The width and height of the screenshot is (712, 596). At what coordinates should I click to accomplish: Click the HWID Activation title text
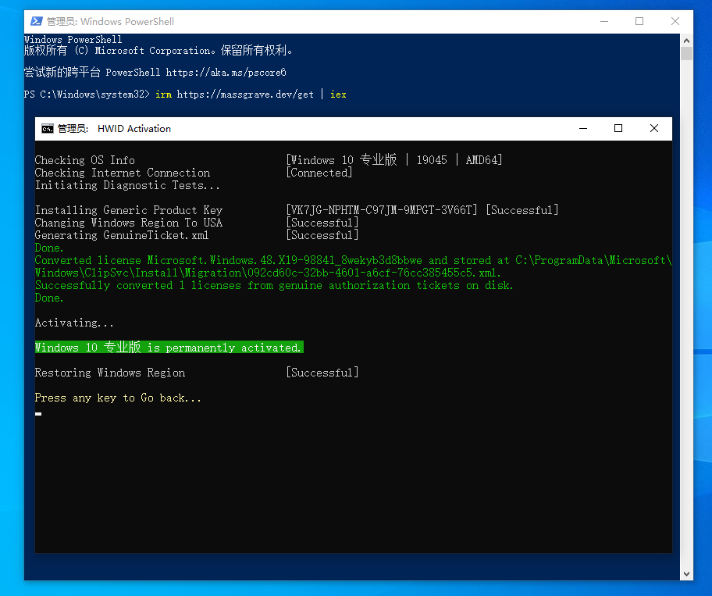[x=134, y=129]
